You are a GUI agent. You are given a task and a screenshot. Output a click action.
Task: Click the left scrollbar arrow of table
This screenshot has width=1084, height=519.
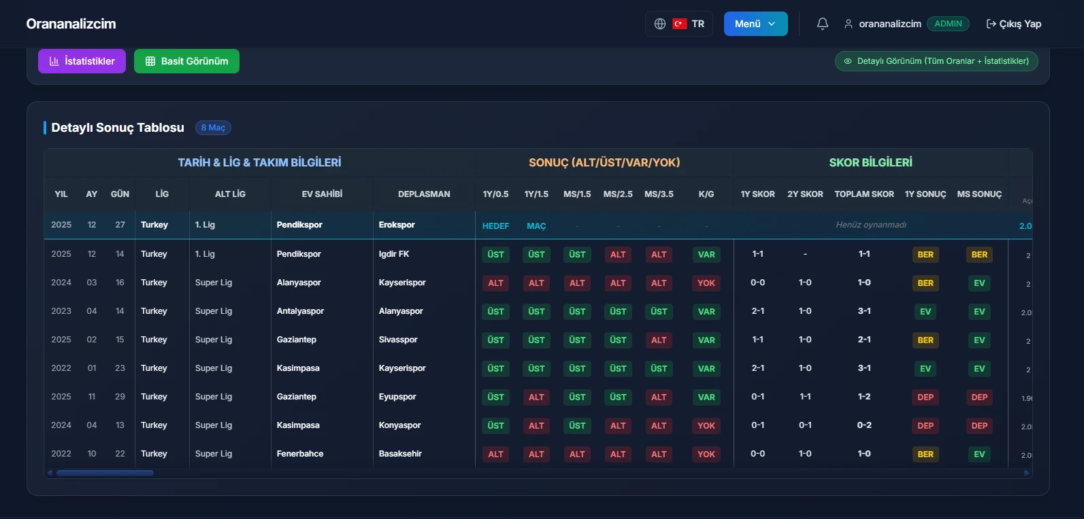point(50,473)
